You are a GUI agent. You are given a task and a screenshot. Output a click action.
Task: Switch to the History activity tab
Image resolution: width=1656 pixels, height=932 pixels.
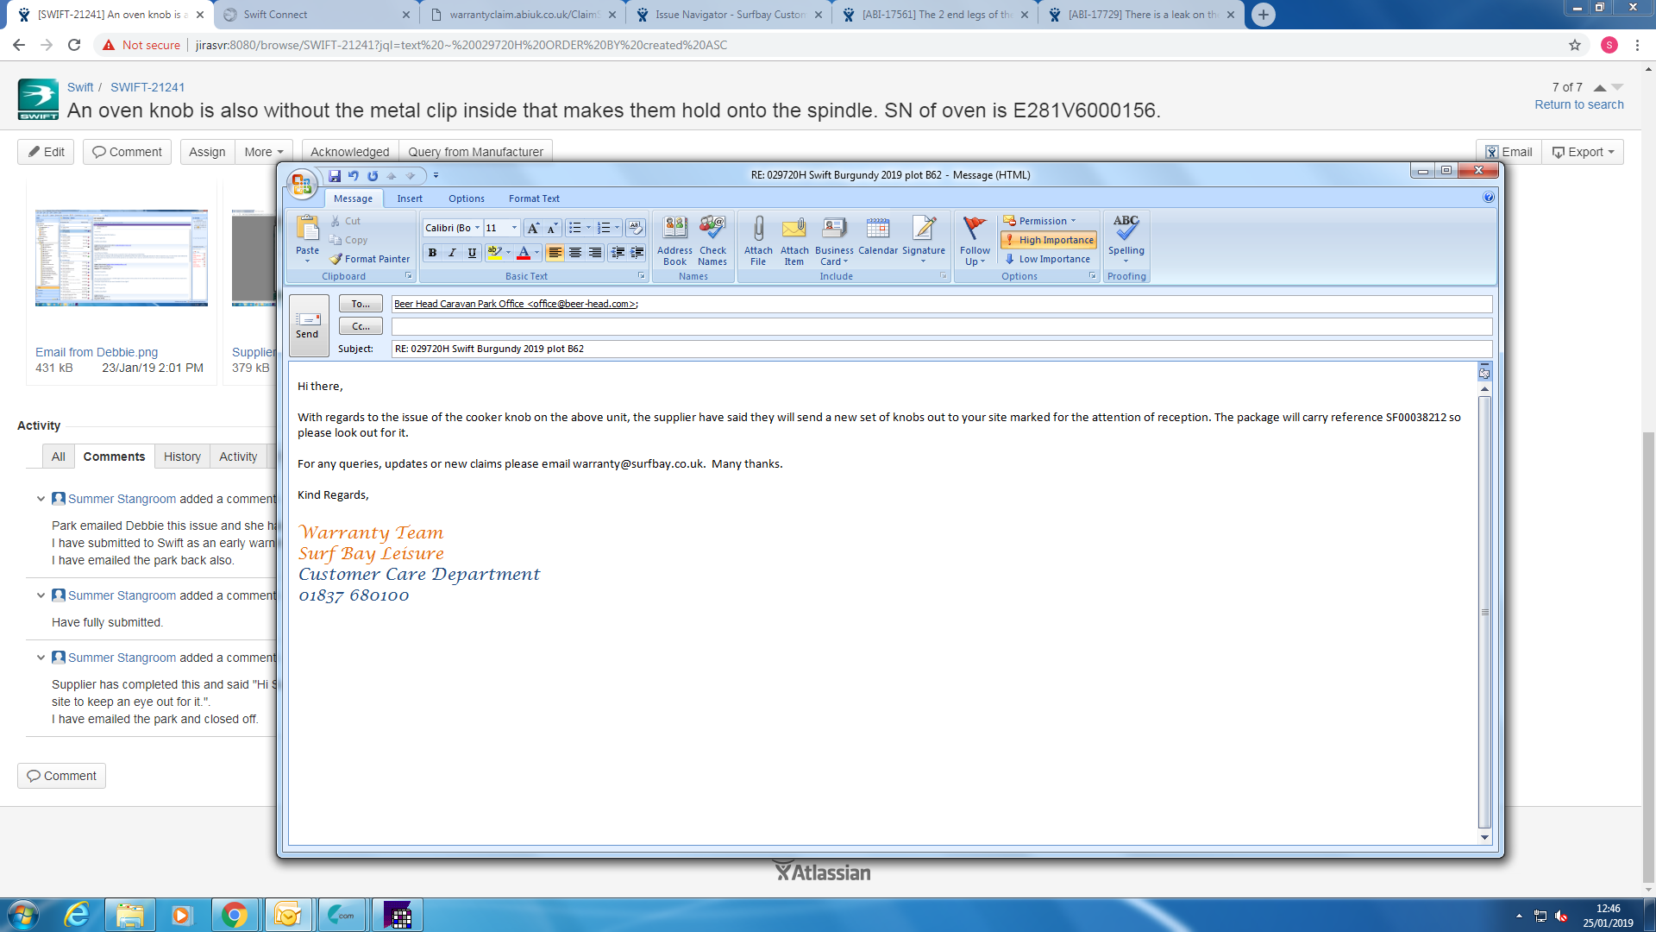182,457
